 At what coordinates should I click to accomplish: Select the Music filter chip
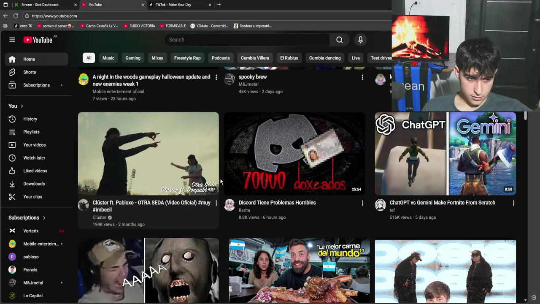click(x=108, y=58)
